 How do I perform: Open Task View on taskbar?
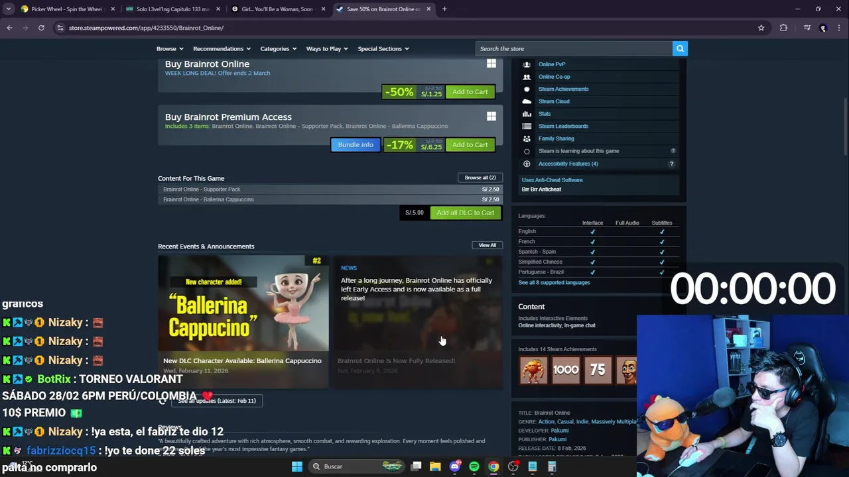(x=416, y=466)
